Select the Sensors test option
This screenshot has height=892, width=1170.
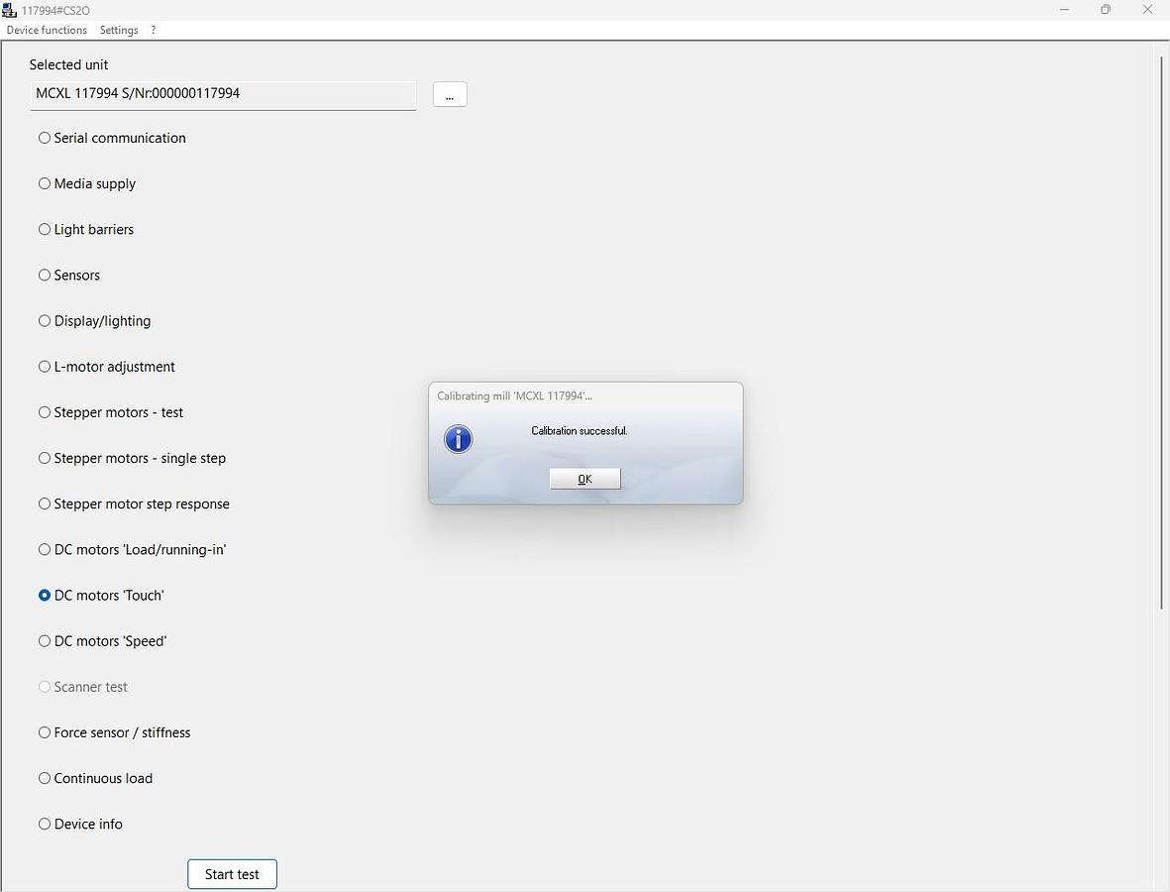[x=45, y=275]
